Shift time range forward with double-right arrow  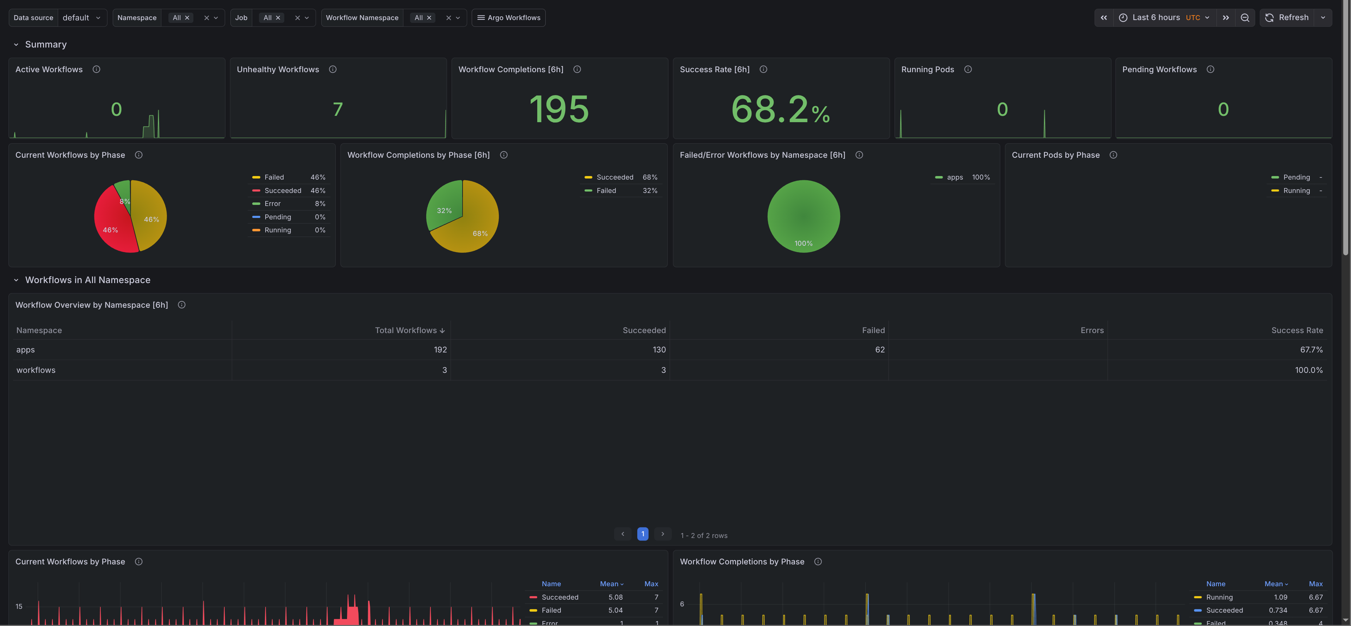coord(1226,17)
